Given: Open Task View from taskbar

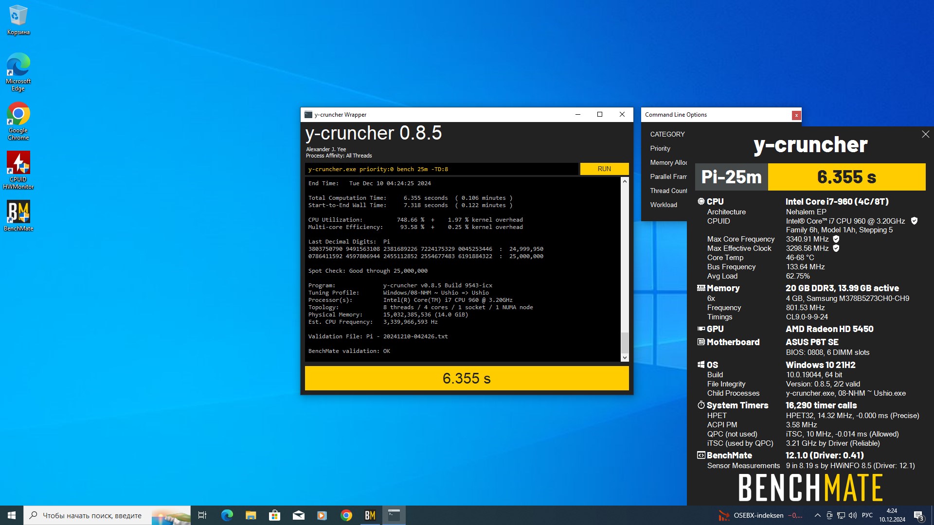Looking at the screenshot, I should pyautogui.click(x=202, y=515).
